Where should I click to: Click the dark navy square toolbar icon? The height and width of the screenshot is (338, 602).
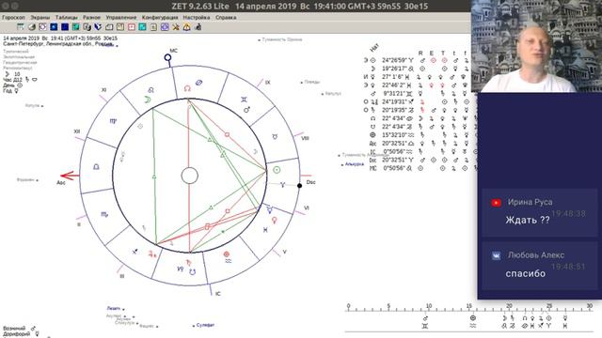coord(65,27)
